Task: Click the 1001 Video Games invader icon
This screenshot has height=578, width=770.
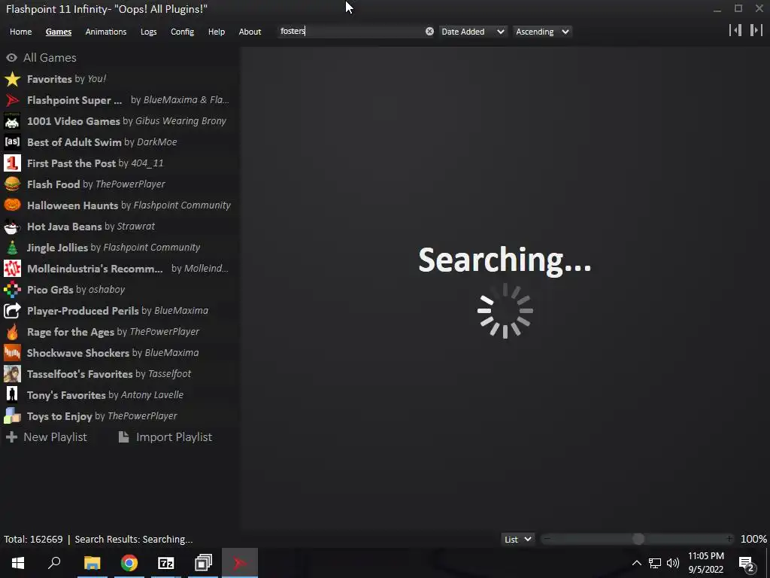Action: (x=12, y=121)
